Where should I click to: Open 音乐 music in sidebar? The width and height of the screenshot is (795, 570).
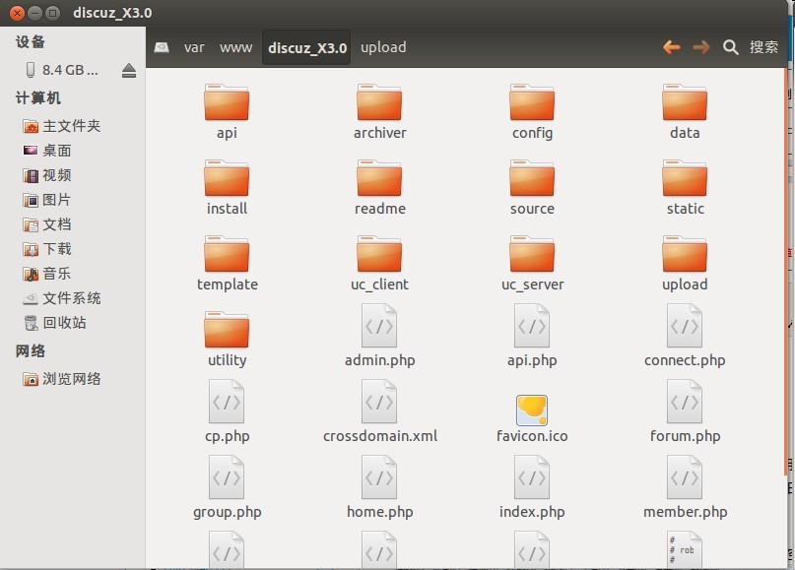pyautogui.click(x=46, y=274)
